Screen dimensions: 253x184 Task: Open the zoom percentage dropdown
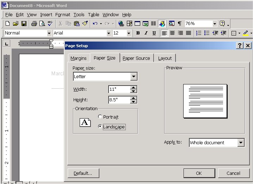(x=215, y=24)
